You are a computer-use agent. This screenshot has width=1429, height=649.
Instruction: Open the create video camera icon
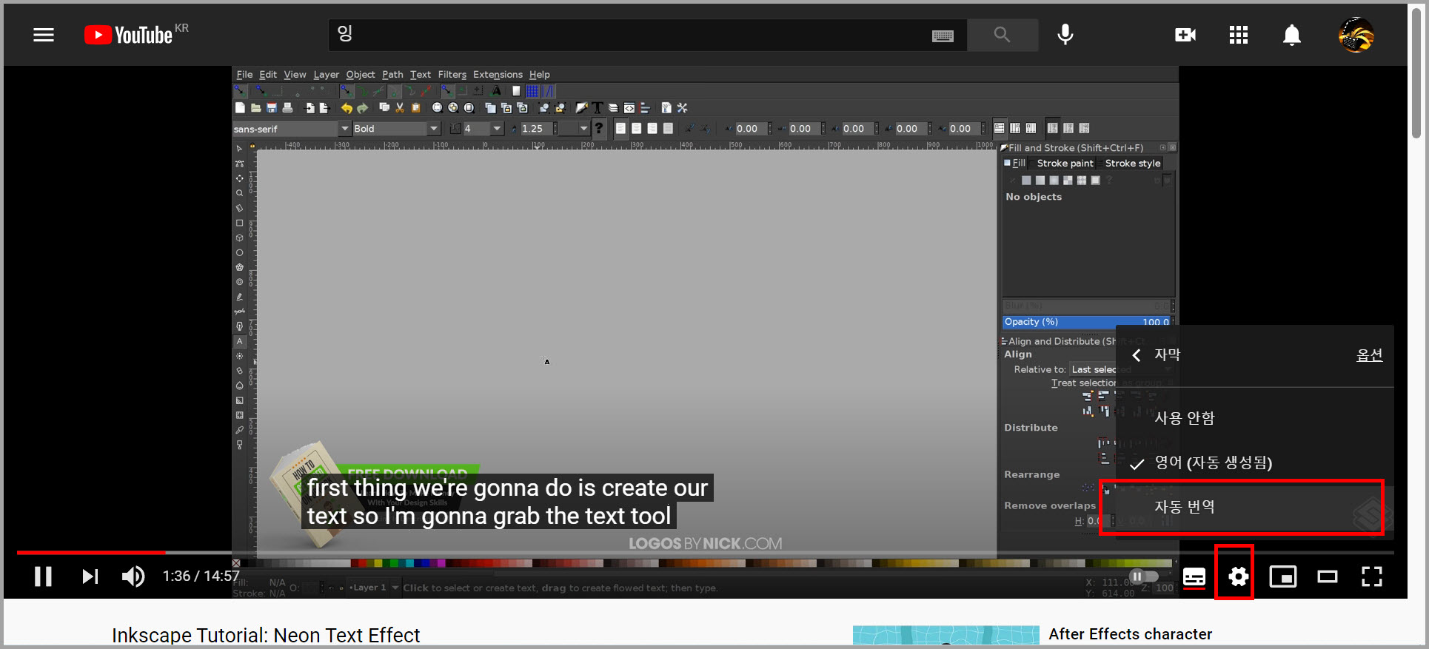point(1185,35)
